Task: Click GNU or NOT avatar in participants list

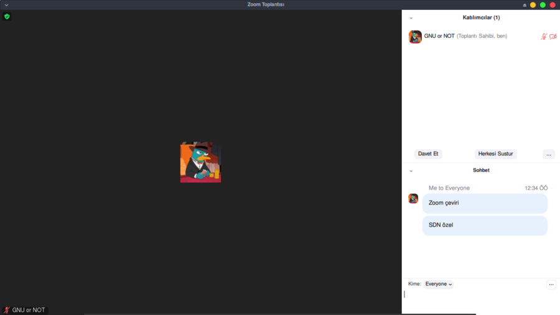Action: [415, 37]
